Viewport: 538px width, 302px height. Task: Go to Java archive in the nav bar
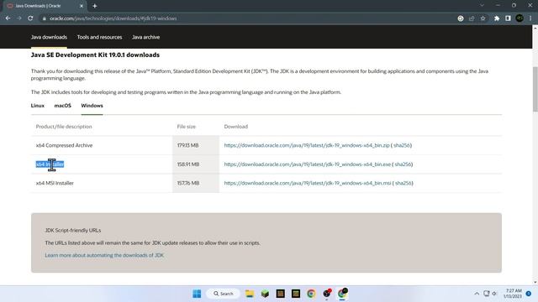tap(145, 37)
